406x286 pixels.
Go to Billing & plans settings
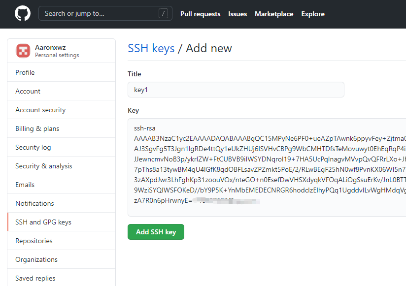coord(37,128)
